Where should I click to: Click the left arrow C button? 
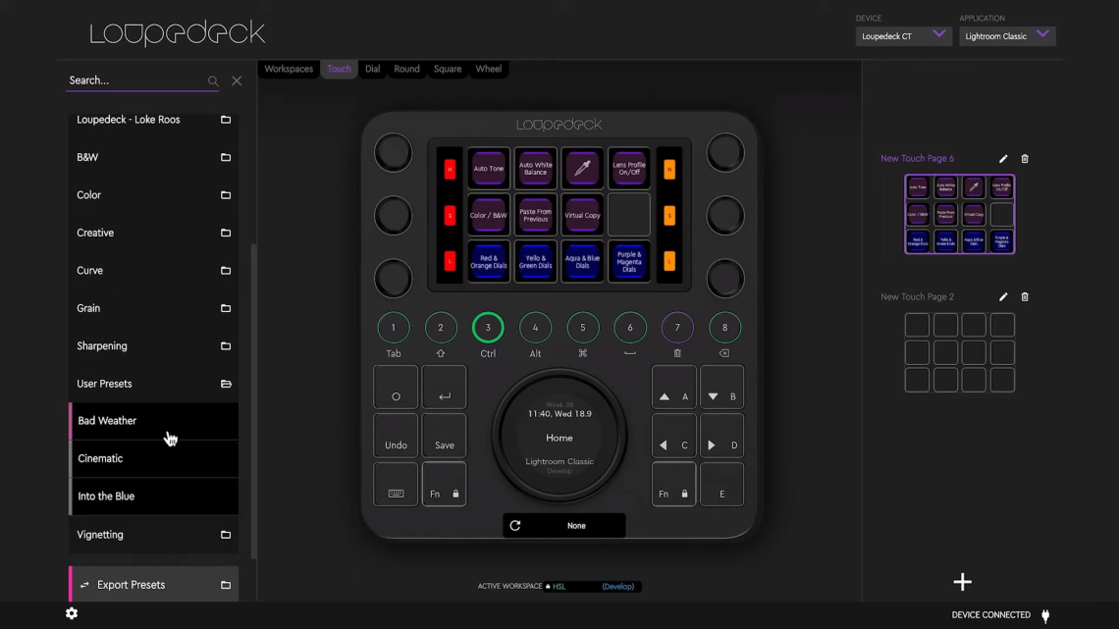pos(673,436)
